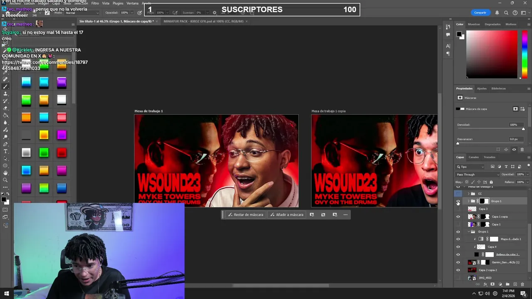Select the Hand tool
The image size is (532, 299).
(x=5, y=173)
